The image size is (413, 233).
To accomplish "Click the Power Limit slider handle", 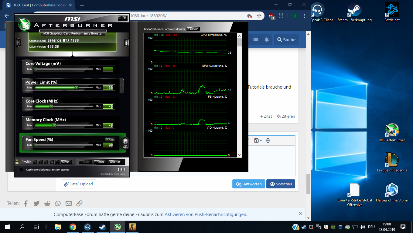I will tap(77, 87).
